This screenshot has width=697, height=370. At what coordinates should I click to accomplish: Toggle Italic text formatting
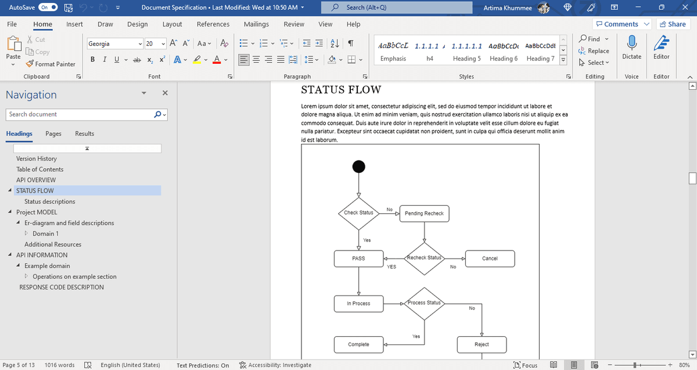click(106, 60)
